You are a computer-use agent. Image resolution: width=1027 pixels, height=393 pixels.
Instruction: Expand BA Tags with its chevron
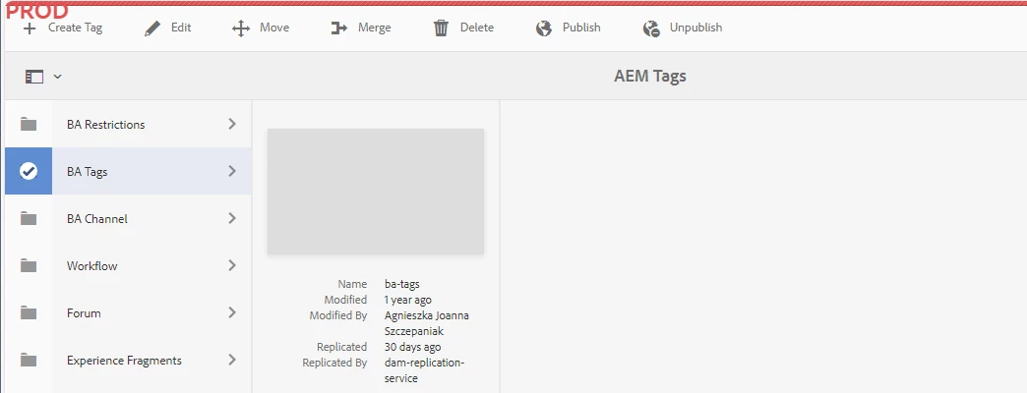232,171
